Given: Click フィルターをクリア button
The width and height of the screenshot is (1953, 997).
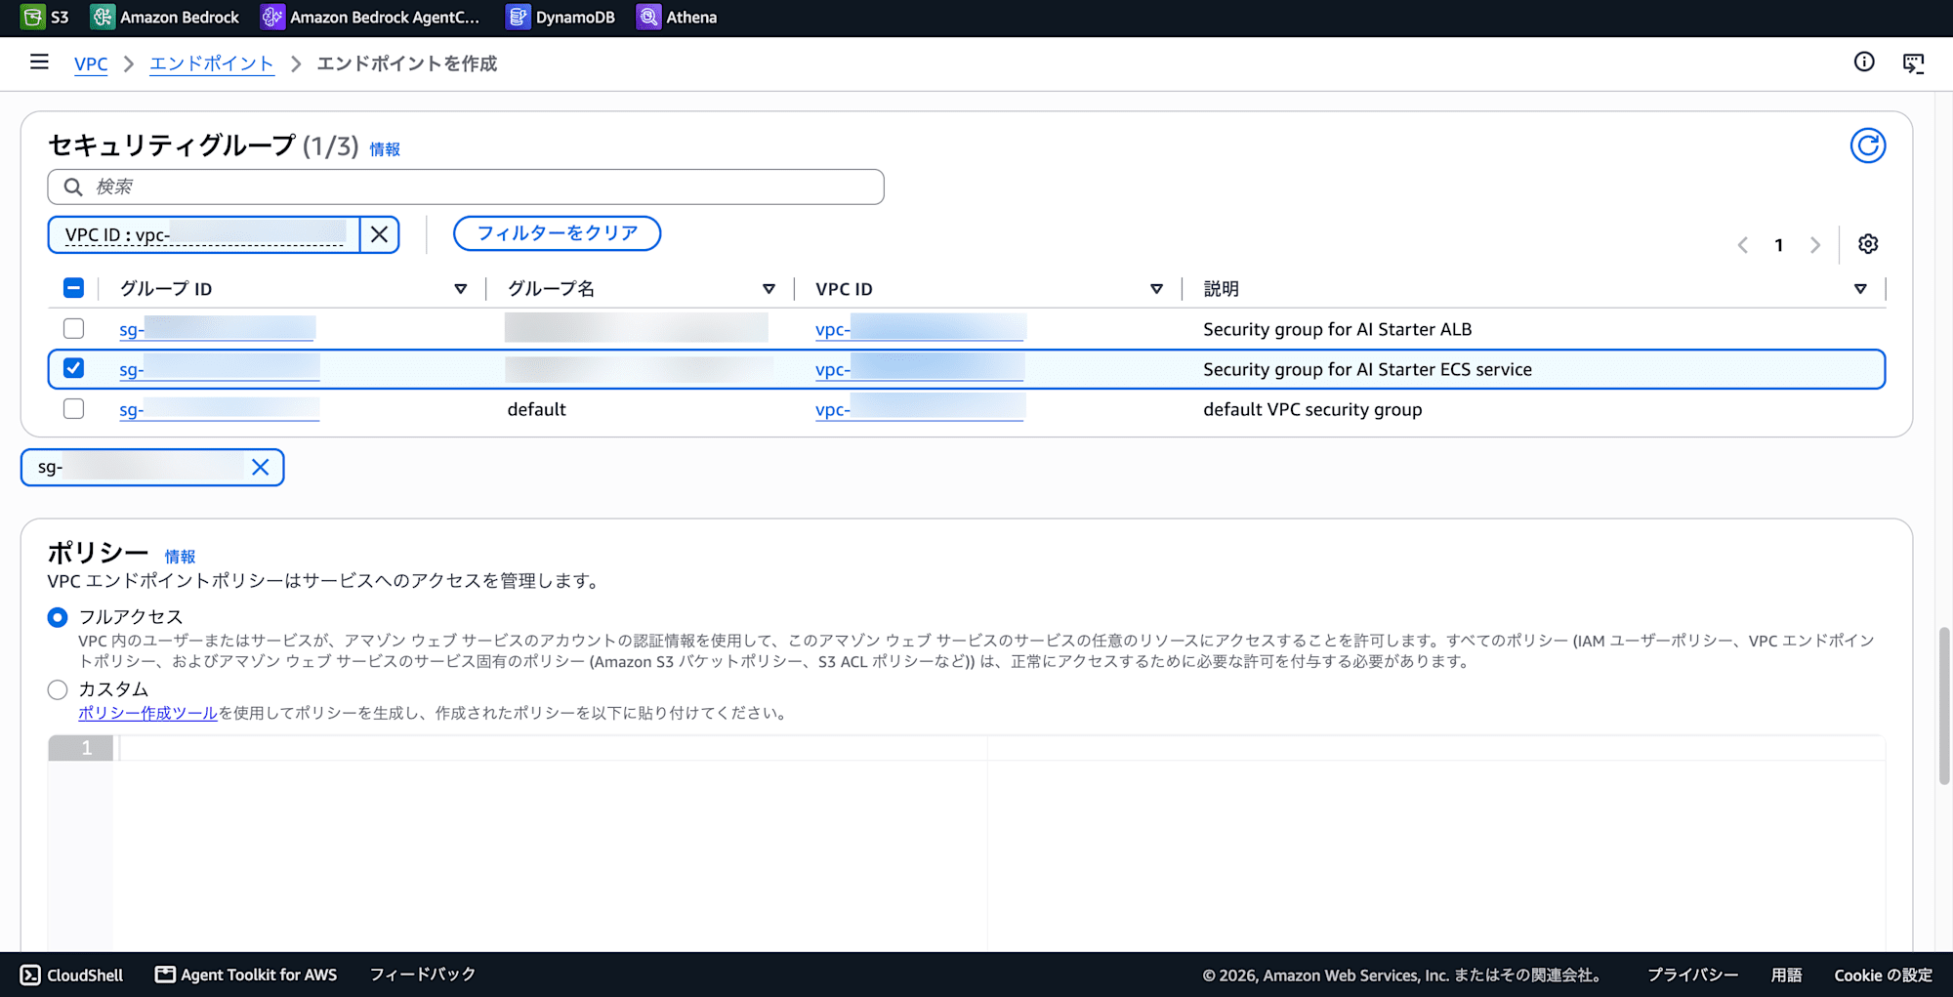Looking at the screenshot, I should coord(557,233).
